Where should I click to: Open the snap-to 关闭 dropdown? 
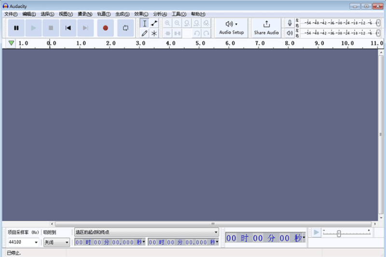[56, 242]
